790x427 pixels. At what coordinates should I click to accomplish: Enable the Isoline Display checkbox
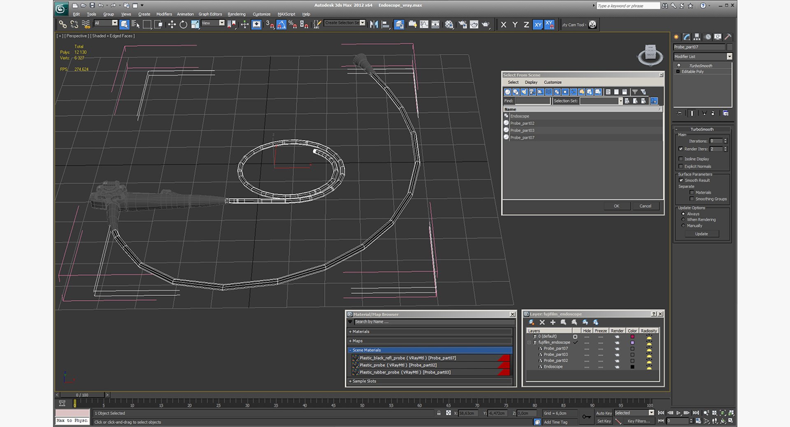pos(681,159)
